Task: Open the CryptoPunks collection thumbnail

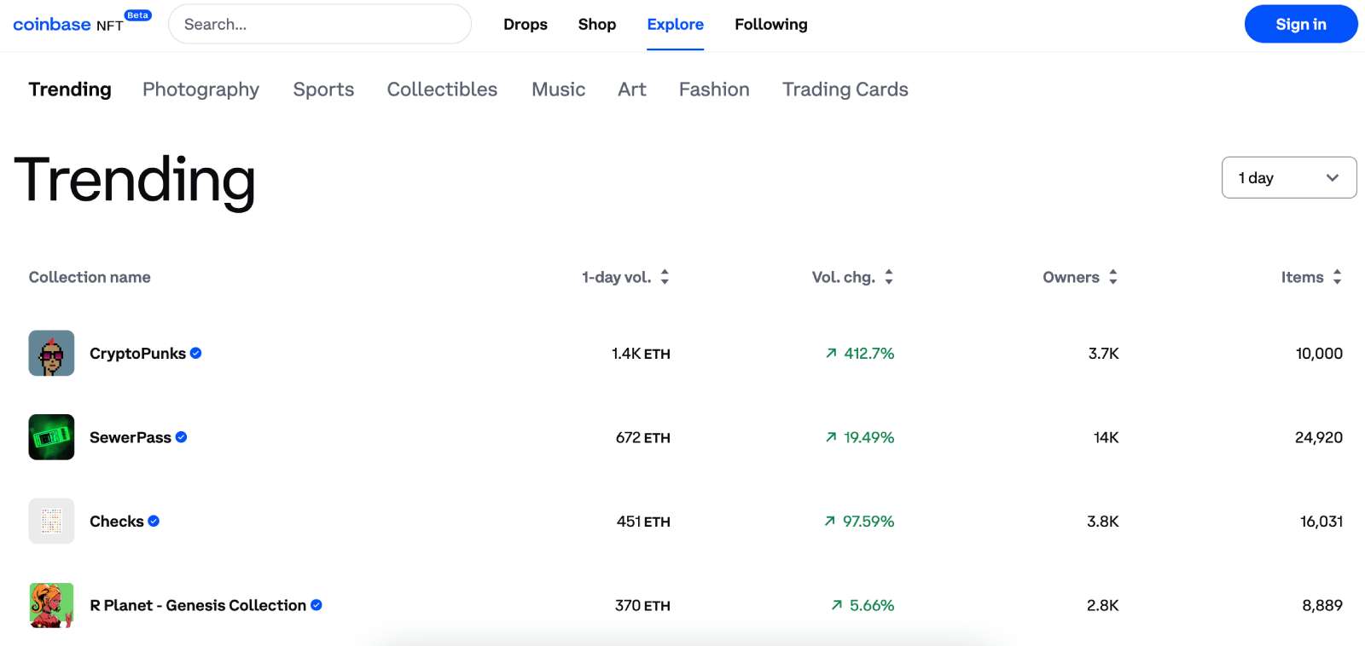Action: point(51,353)
